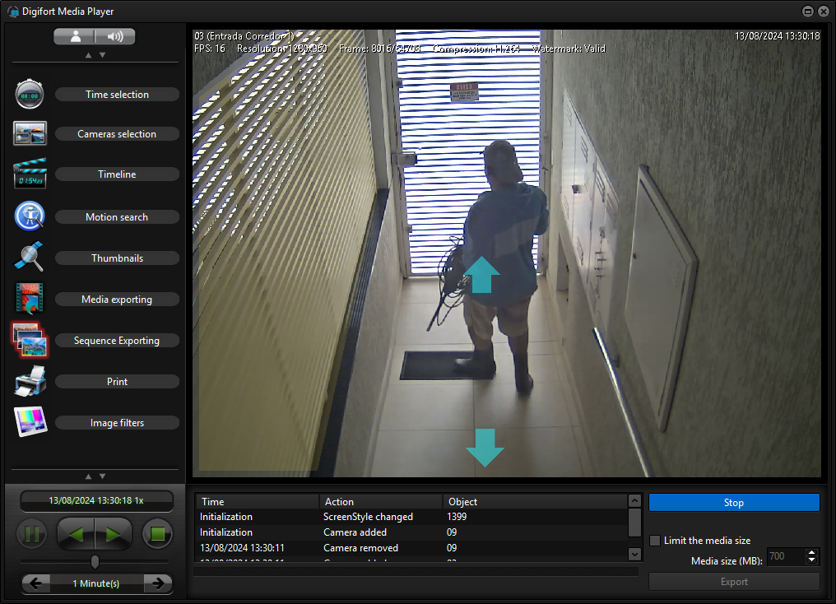Open Media exporting
Screen dimensions: 836x604
coord(117,299)
